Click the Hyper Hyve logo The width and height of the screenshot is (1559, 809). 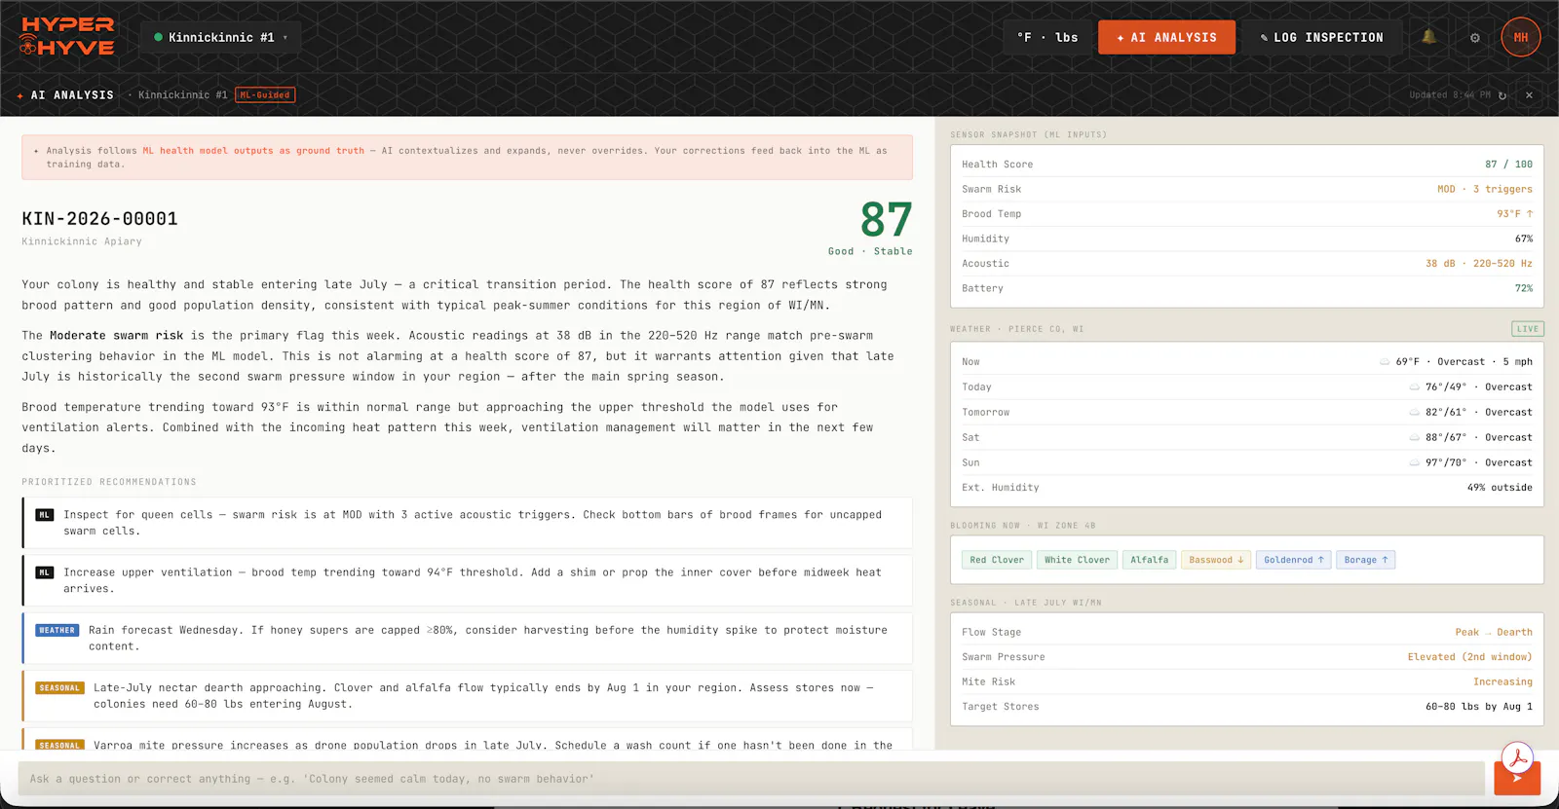67,37
